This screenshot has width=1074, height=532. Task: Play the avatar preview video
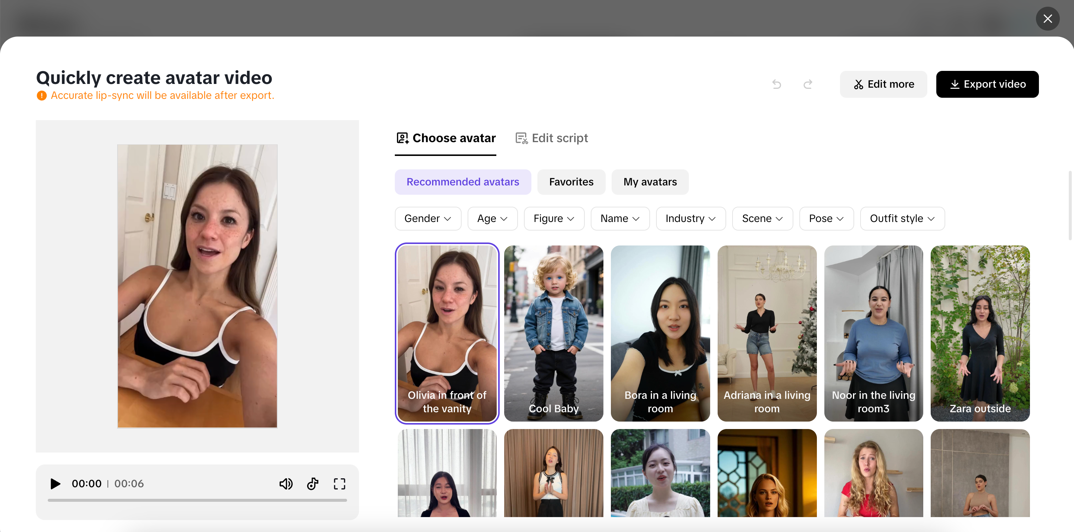[x=55, y=484]
